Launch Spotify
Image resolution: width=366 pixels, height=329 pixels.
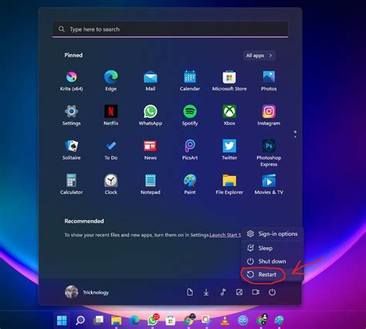pos(190,115)
